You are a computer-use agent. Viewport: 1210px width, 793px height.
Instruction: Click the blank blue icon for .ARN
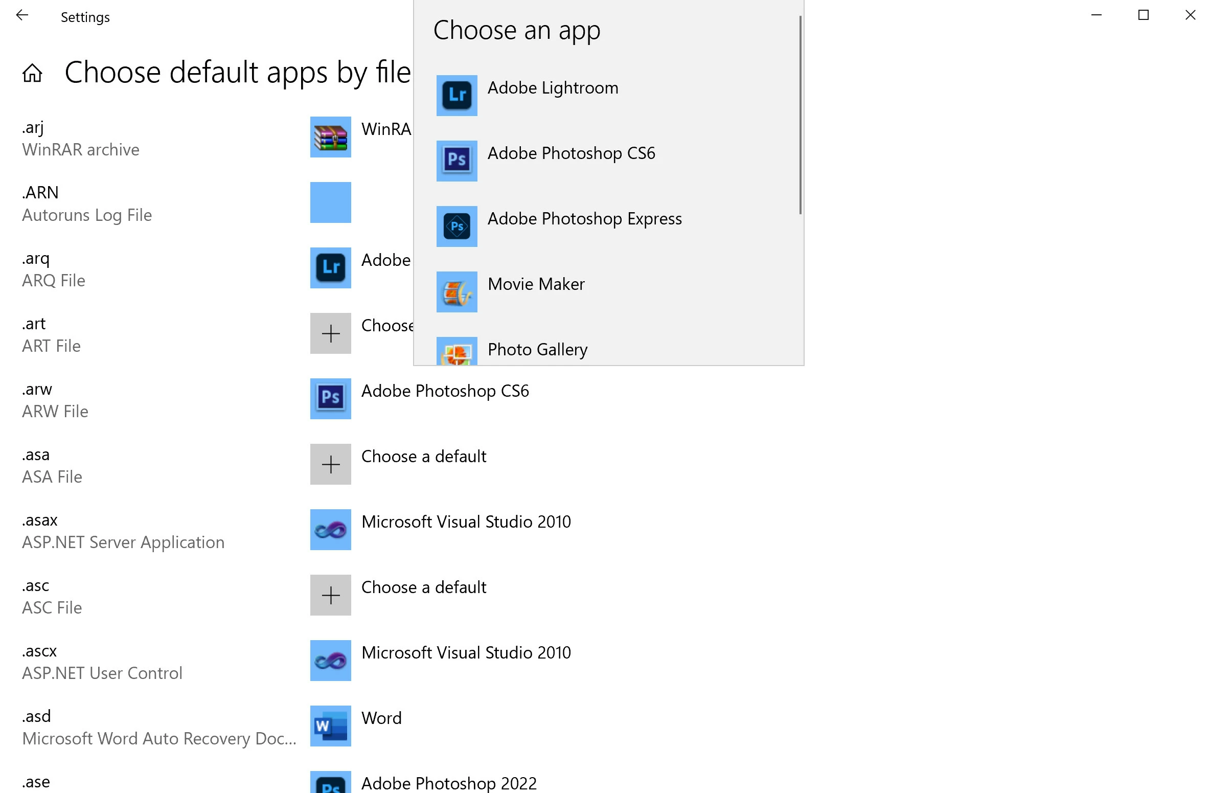(x=330, y=202)
